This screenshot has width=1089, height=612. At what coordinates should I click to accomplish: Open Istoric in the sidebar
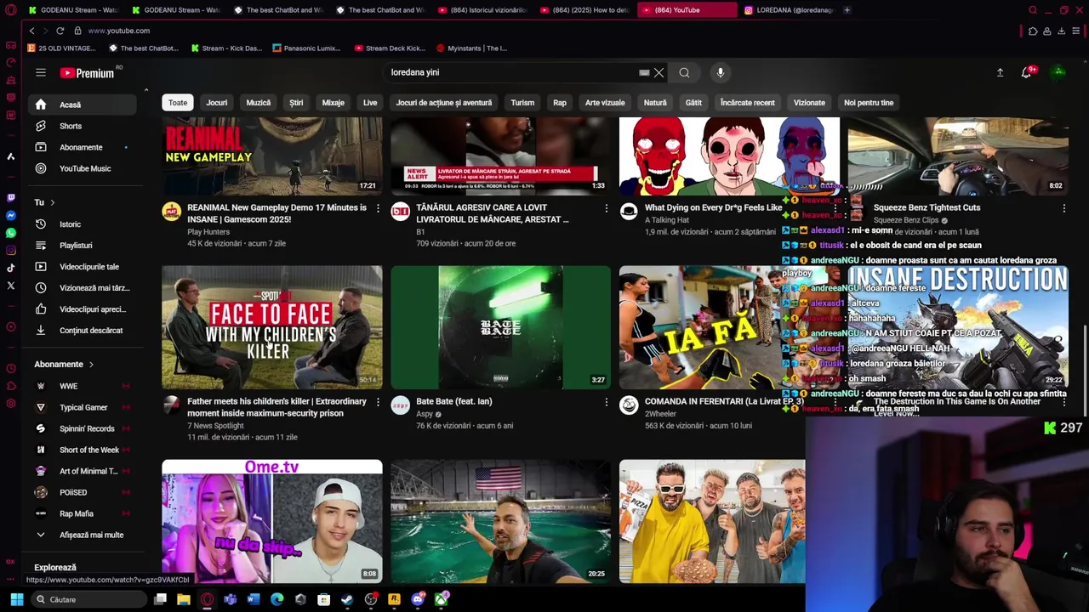[x=81, y=224]
